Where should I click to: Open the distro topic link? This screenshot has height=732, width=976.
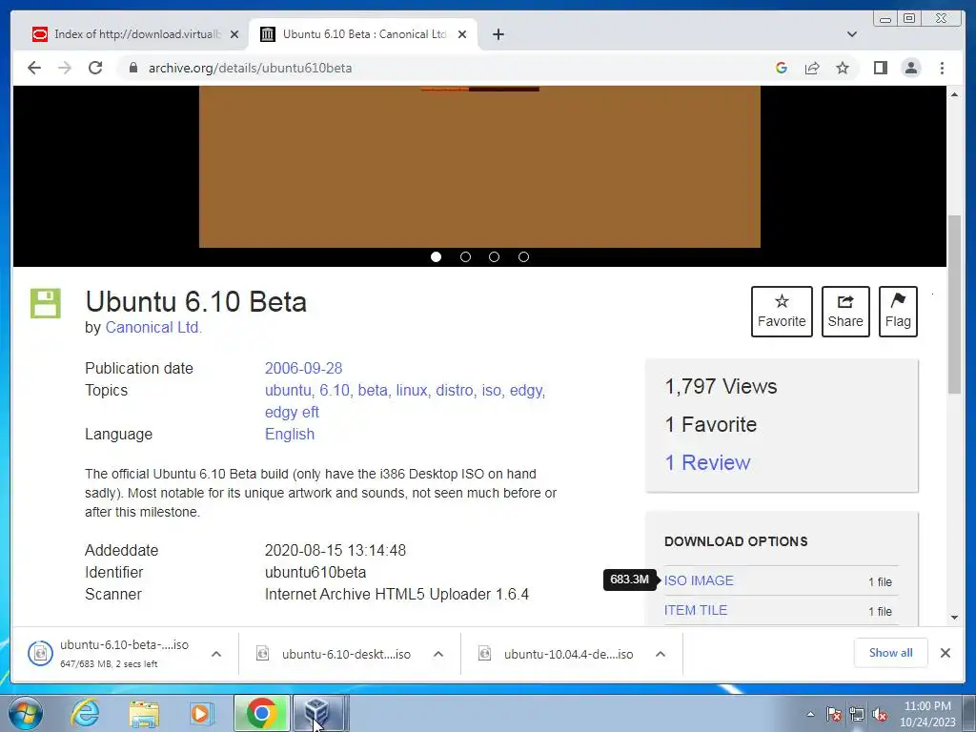point(456,390)
